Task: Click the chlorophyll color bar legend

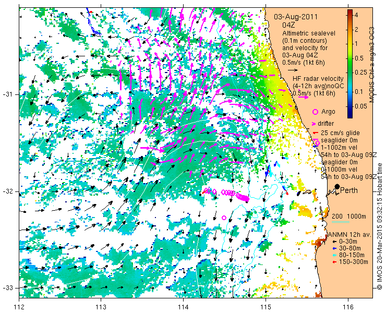Action: [350, 64]
